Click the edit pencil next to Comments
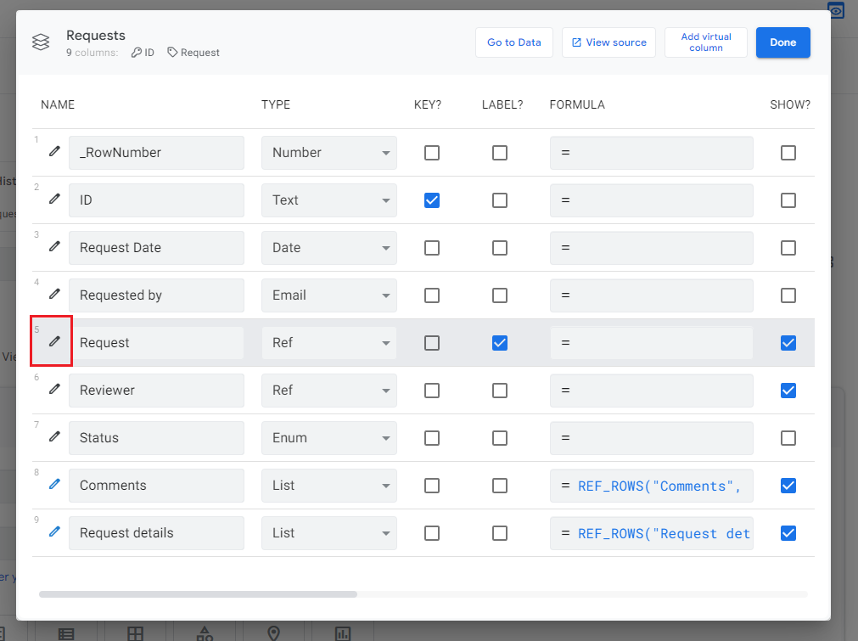This screenshot has width=858, height=641. pyautogui.click(x=53, y=486)
